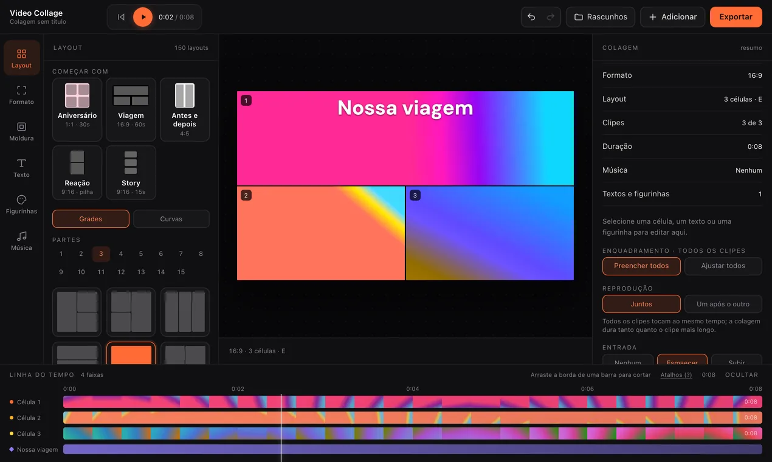Select 6 parts in Partes

tap(161, 253)
